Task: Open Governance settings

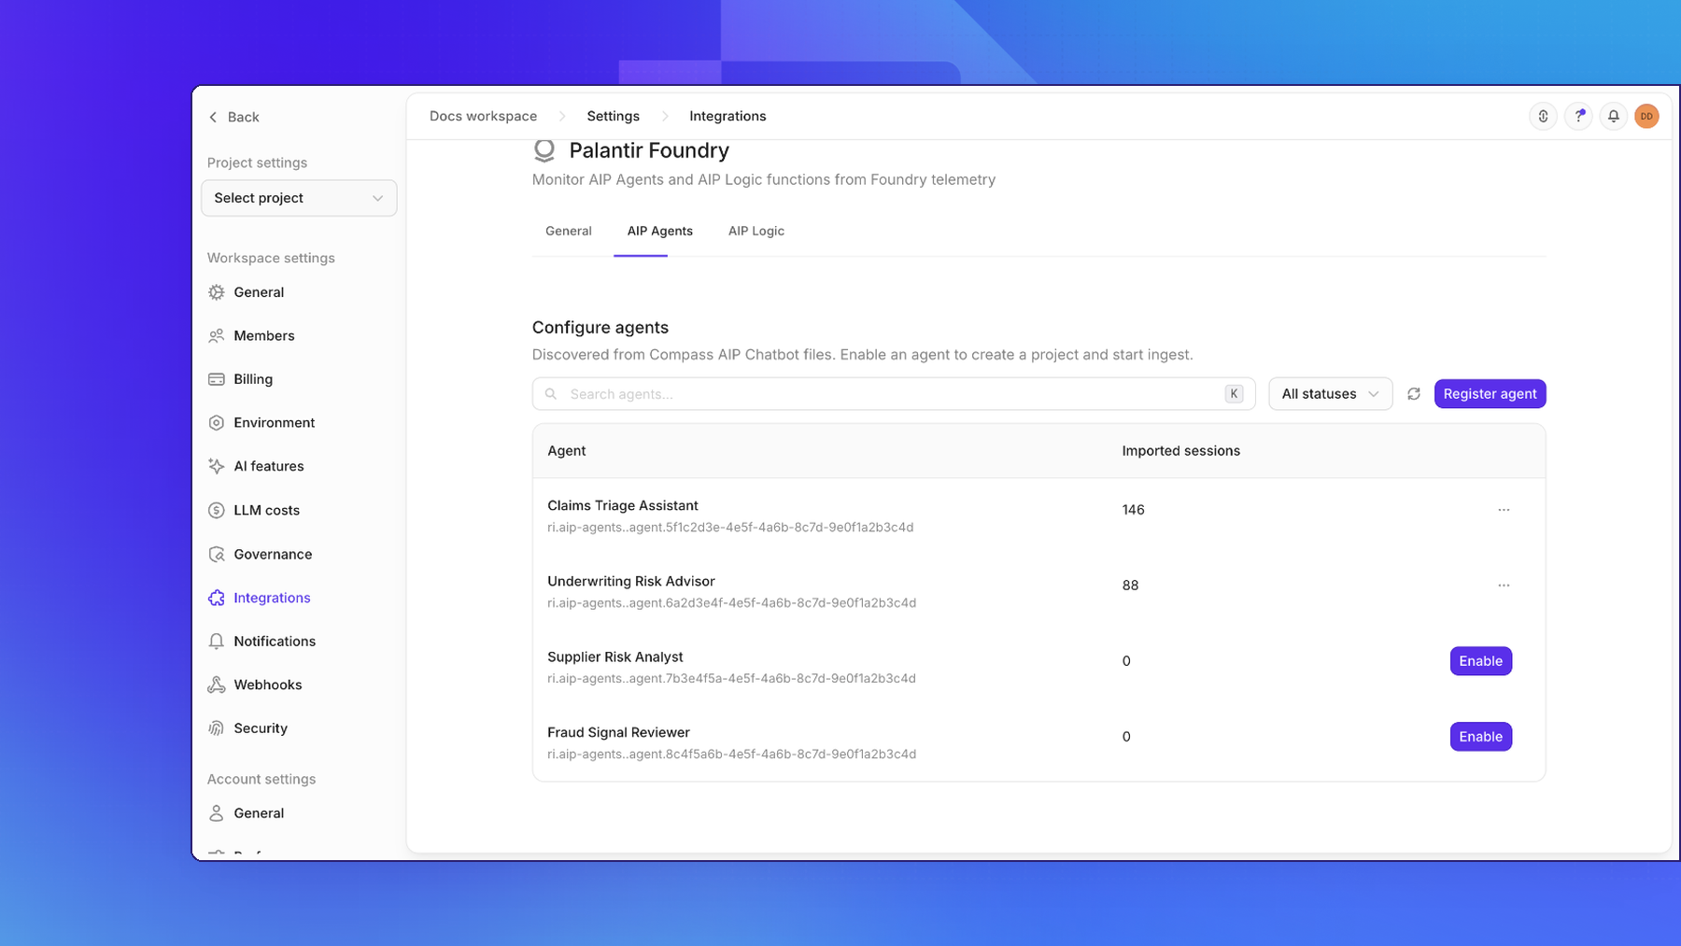Action: click(273, 554)
